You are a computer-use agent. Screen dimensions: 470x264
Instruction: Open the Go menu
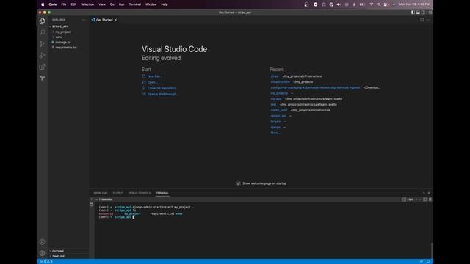[112, 4]
